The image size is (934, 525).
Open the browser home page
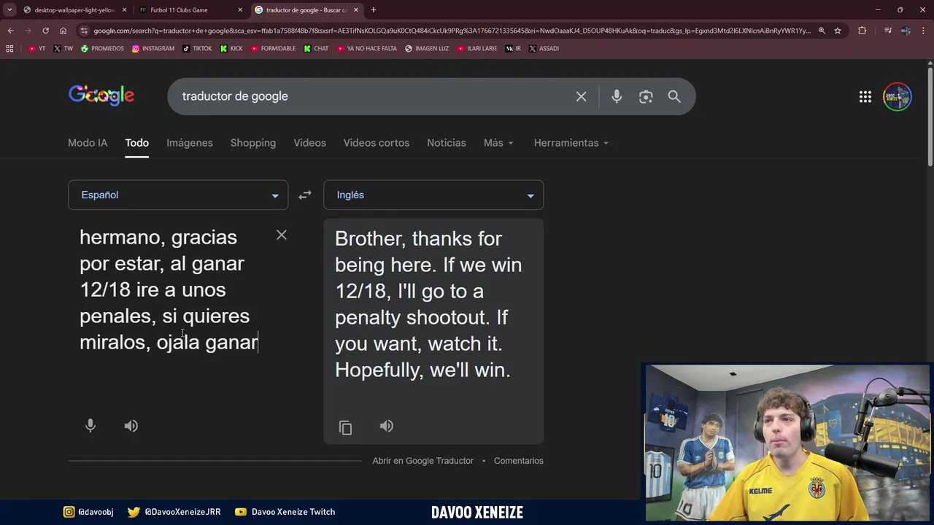63,31
